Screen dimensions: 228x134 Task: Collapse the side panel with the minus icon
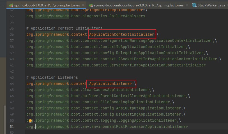click(x=3, y=5)
